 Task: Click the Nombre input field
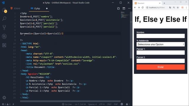pyautogui.click(x=161, y=36)
